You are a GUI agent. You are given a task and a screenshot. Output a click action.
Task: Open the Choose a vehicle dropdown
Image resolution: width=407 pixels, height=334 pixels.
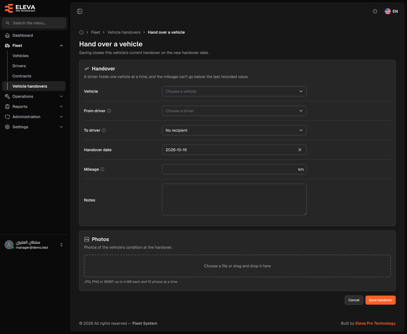234,91
